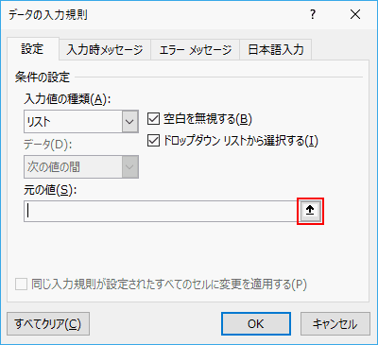Expand the 入力値の種類 dropdown arrow
The width and height of the screenshot is (378, 345).
click(x=129, y=121)
